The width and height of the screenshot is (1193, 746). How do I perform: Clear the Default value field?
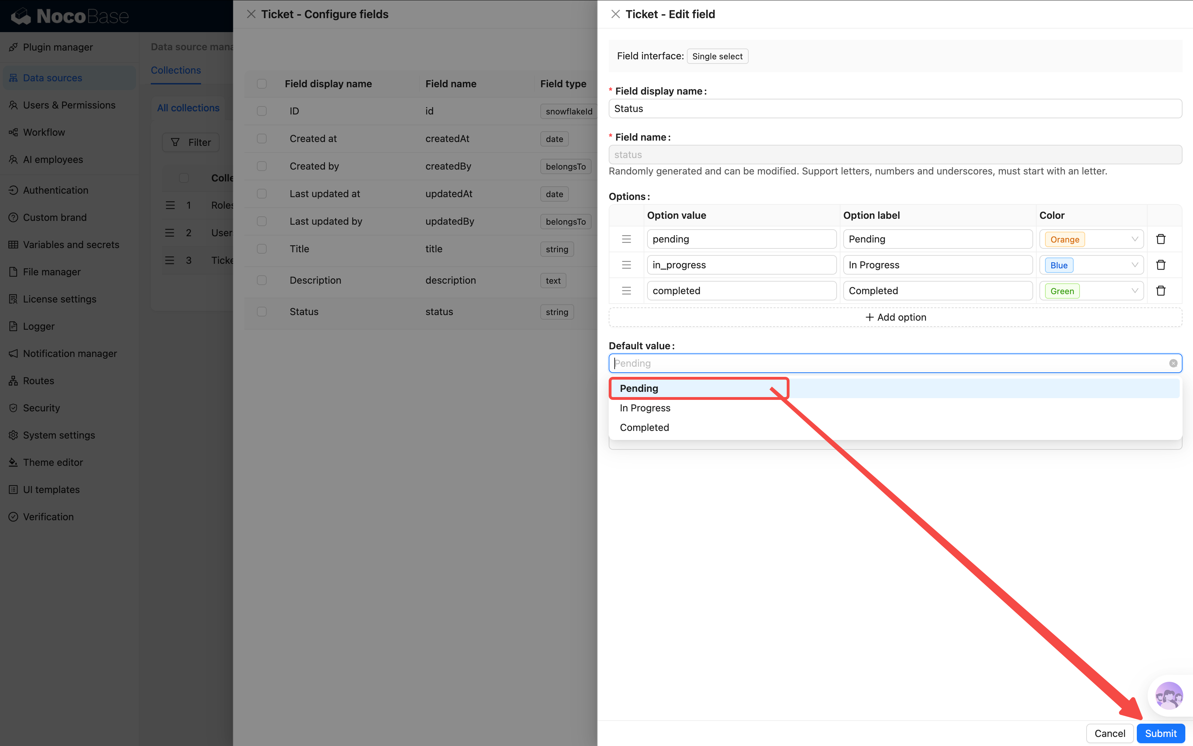(1173, 363)
